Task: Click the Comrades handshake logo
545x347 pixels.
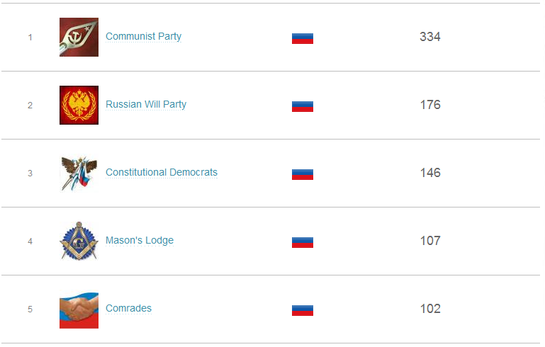Action: (79, 309)
